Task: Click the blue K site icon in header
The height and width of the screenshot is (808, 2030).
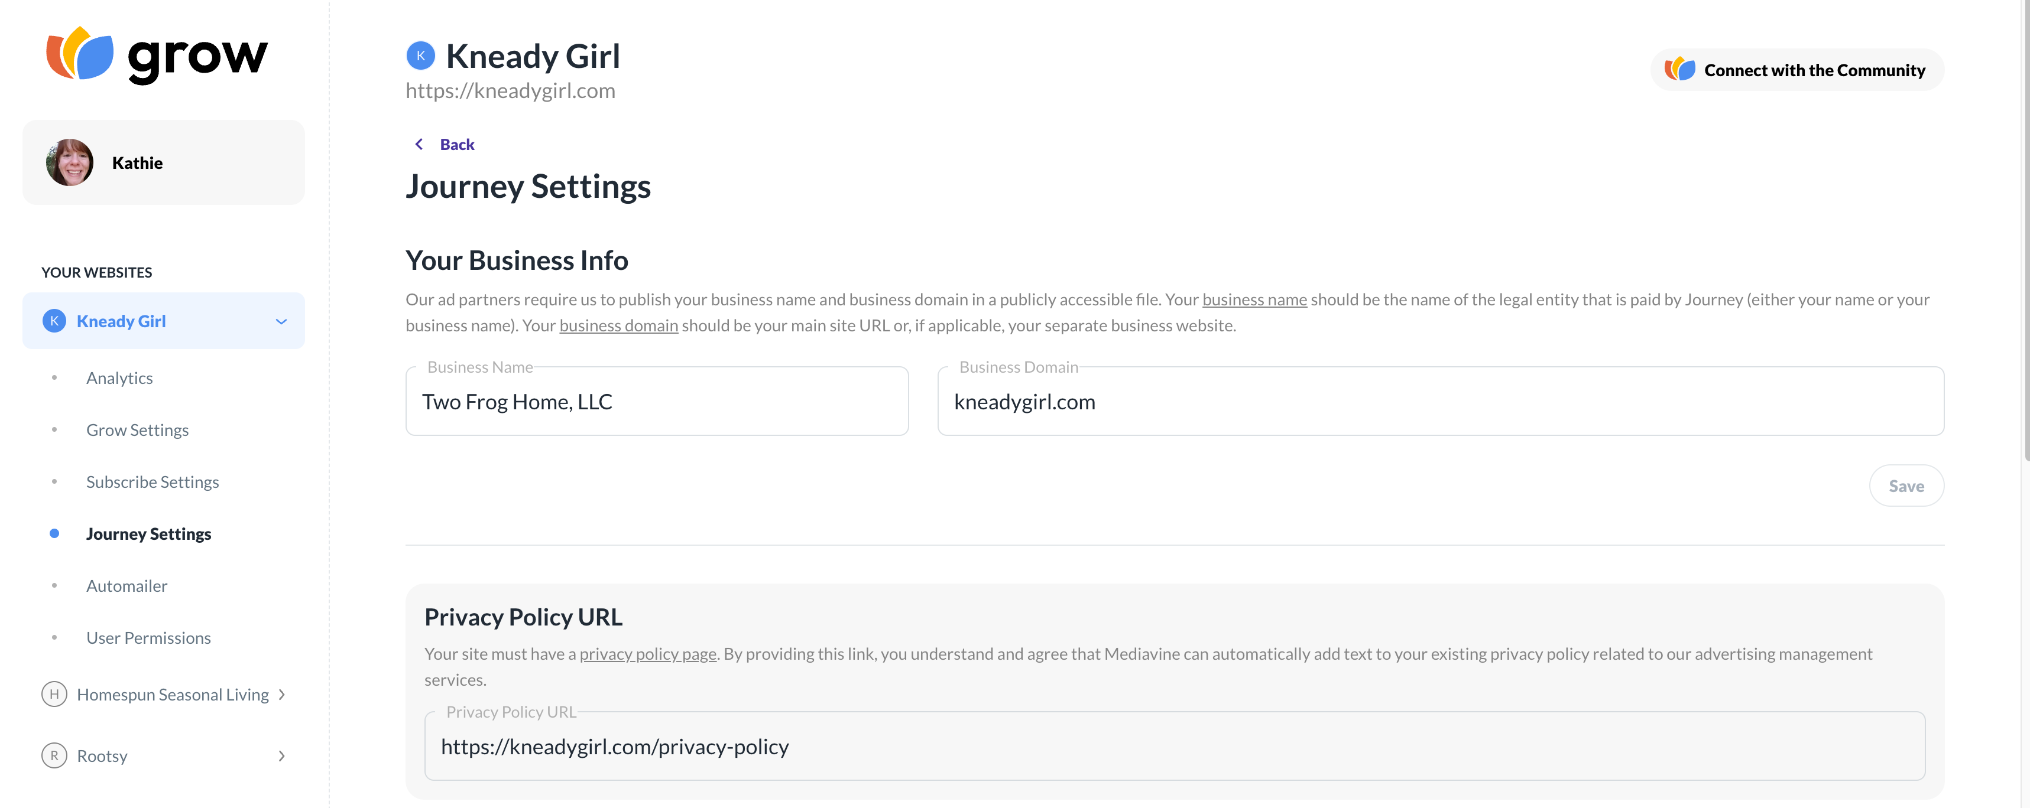Action: [x=420, y=56]
